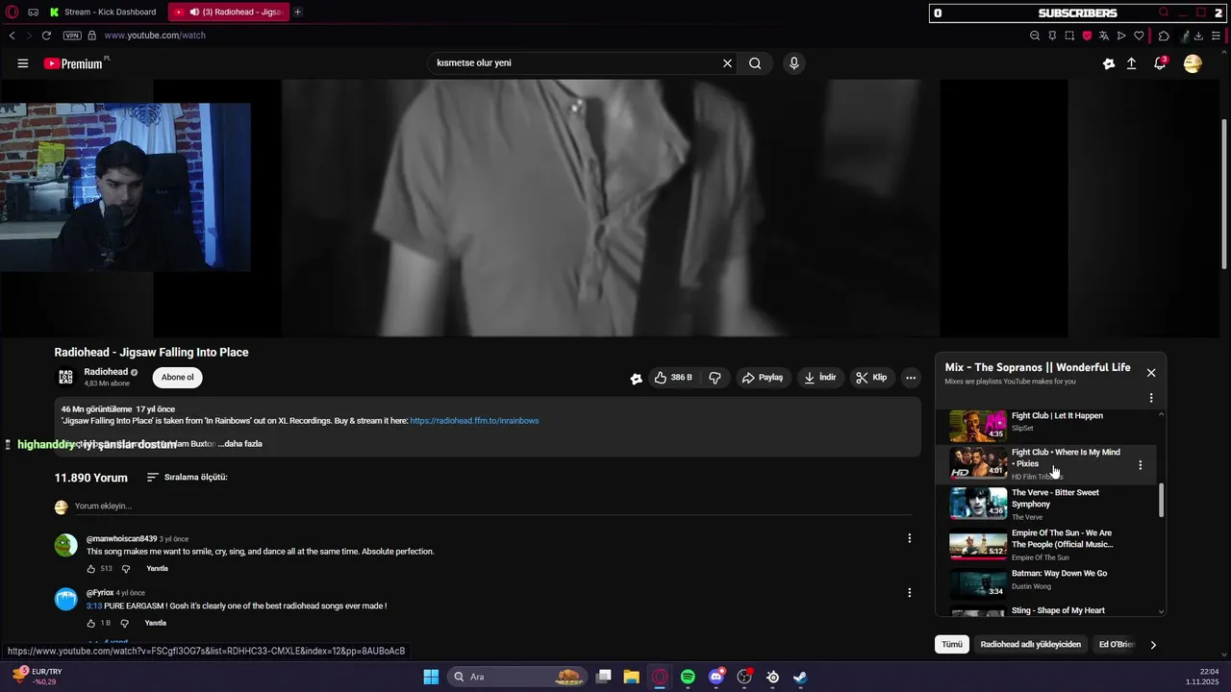Click the zoom-out magnifier in Opera toolbar
Screen dimensions: 1231x692
[1035, 36]
